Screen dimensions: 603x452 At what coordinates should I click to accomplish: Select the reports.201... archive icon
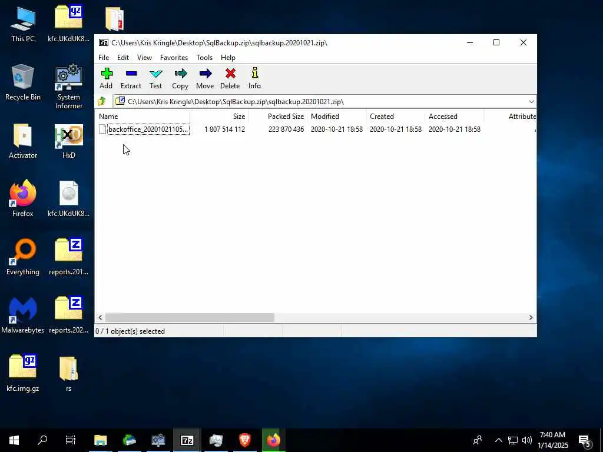68,257
